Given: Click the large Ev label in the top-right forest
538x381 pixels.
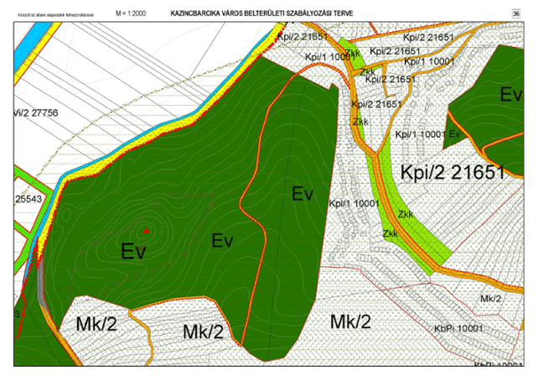Looking at the screenshot, I should [x=510, y=94].
